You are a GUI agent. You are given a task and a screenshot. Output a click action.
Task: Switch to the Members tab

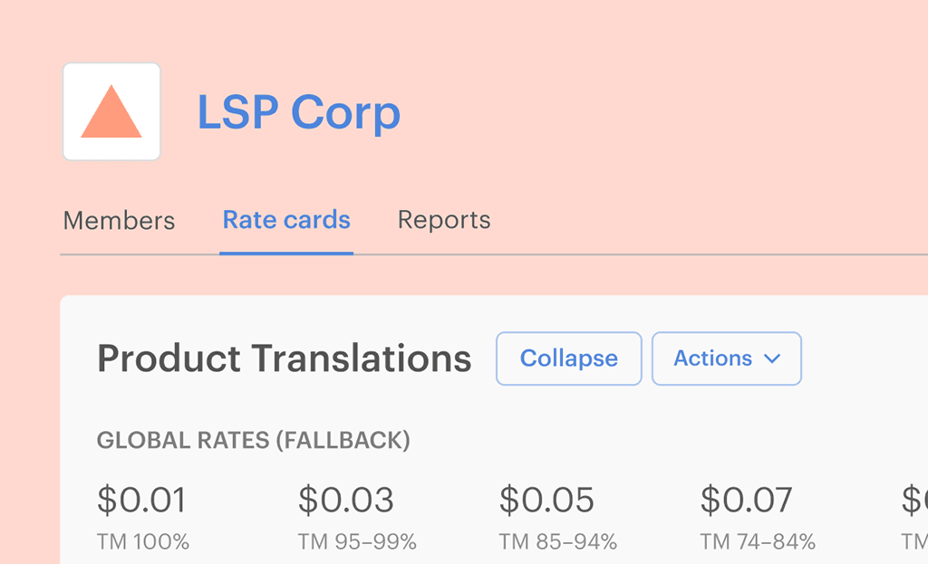pos(119,220)
